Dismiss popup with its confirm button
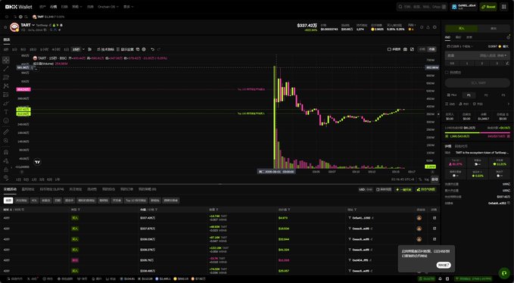Image resolution: width=514 pixels, height=283 pixels. tap(444, 265)
